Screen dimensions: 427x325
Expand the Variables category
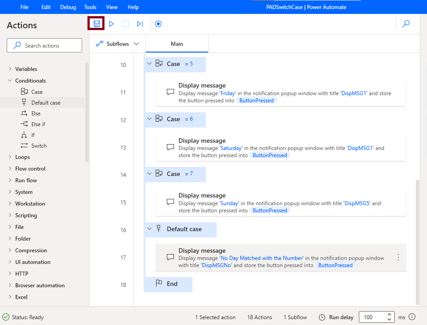point(25,69)
